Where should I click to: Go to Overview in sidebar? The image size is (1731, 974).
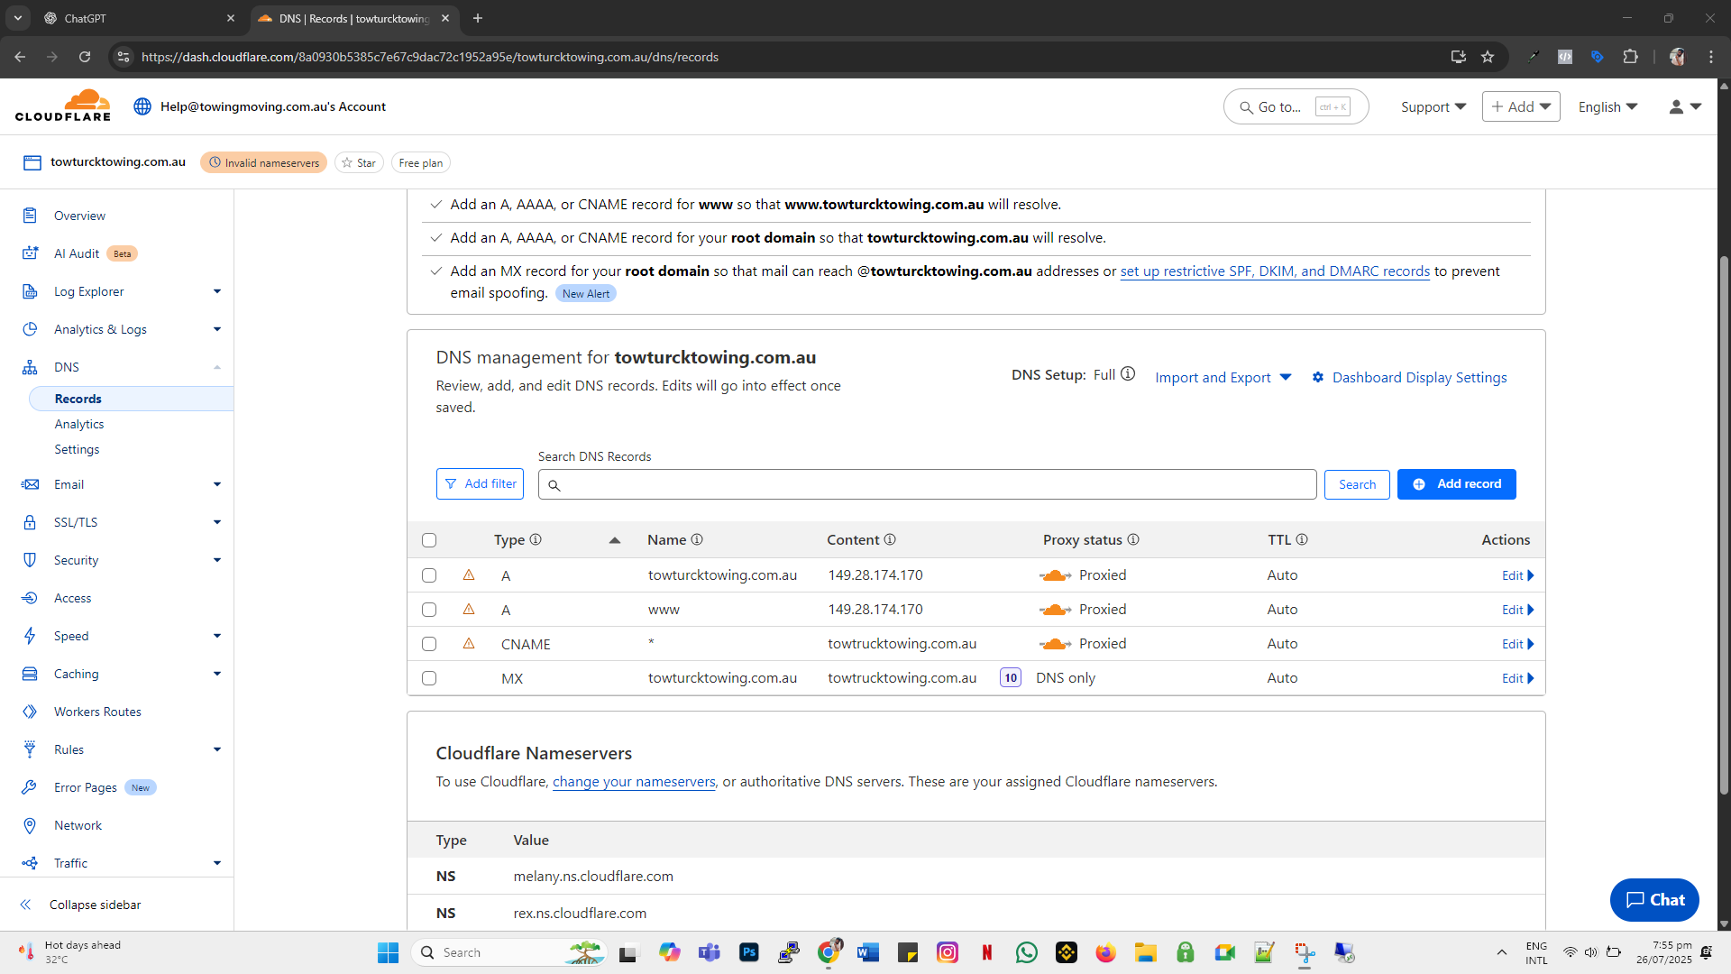coord(79,216)
